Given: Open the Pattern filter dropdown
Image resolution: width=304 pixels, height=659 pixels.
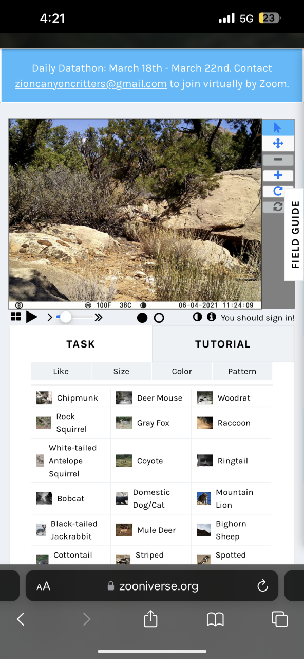Looking at the screenshot, I should (242, 371).
